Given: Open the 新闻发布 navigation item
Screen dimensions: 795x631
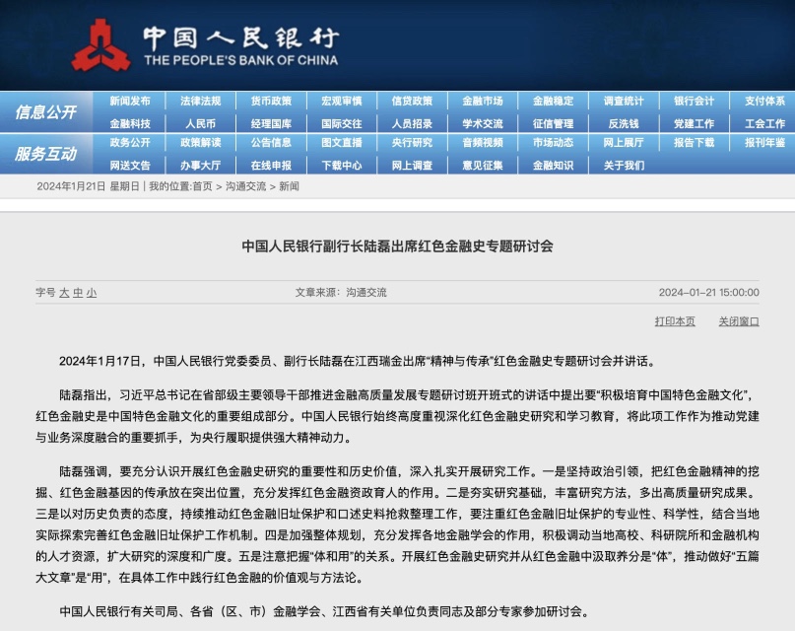Looking at the screenshot, I should click(x=130, y=102).
